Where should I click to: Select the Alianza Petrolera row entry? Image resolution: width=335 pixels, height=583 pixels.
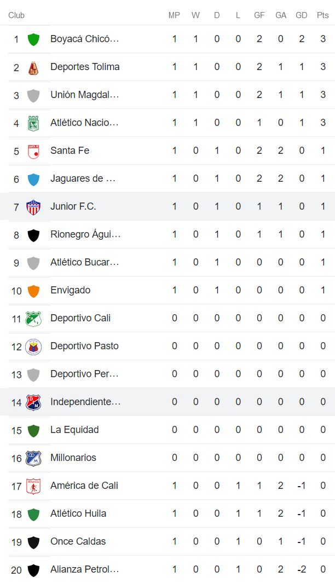coord(84,569)
